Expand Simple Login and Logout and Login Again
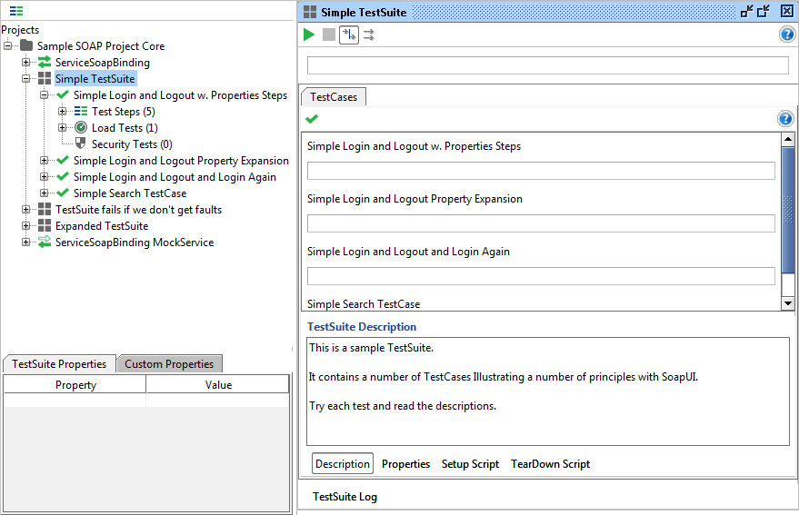Screen dimensions: 799x515 [x=45, y=176]
